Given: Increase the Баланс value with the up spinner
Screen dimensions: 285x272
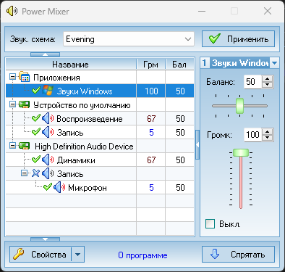Looking at the screenshot, I should click(x=267, y=79).
